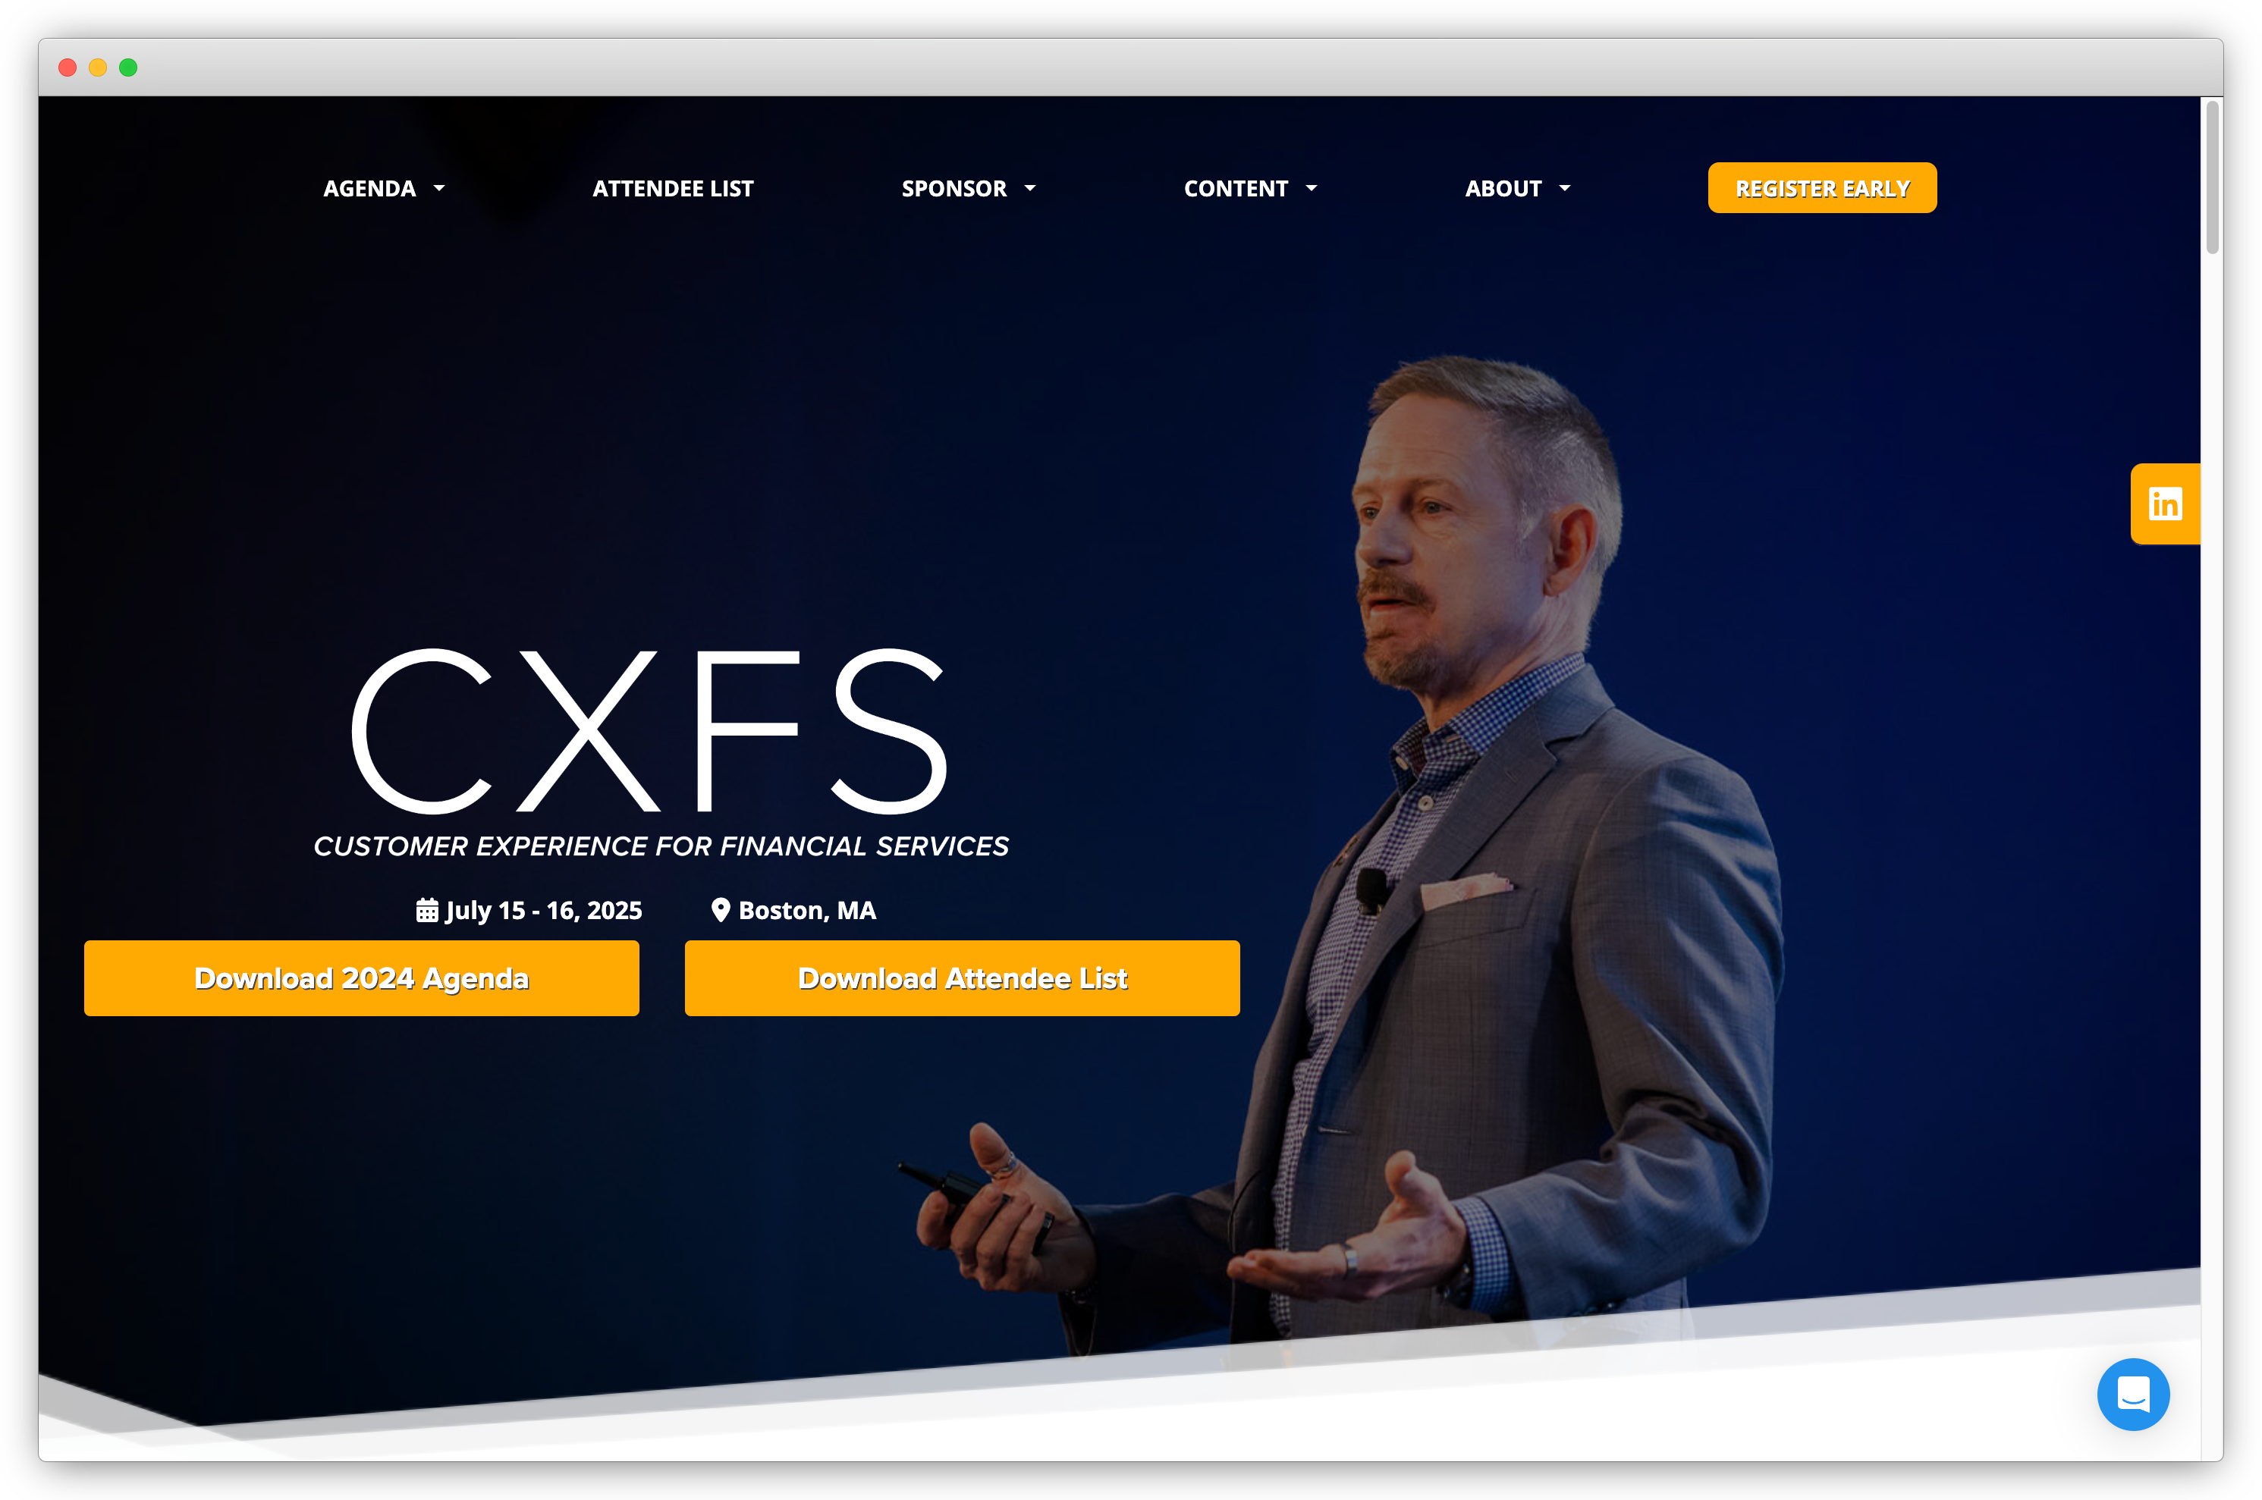
Task: Click the LinkedIn icon on the right
Action: 2163,504
